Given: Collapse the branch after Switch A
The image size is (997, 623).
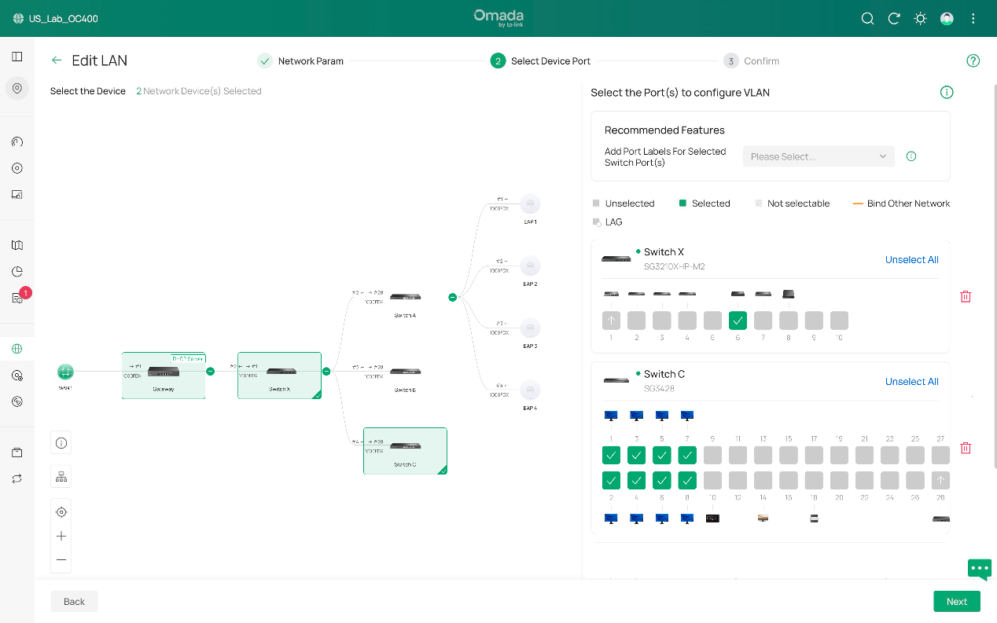Looking at the screenshot, I should (x=452, y=297).
